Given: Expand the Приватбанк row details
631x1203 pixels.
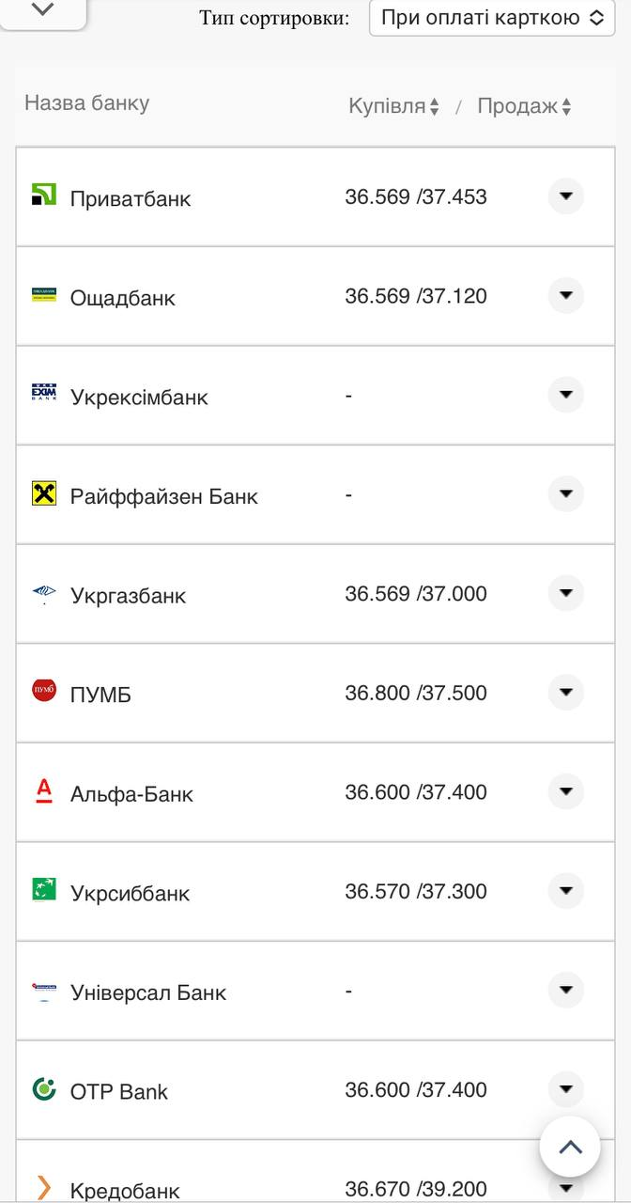Looking at the screenshot, I should click(x=565, y=196).
